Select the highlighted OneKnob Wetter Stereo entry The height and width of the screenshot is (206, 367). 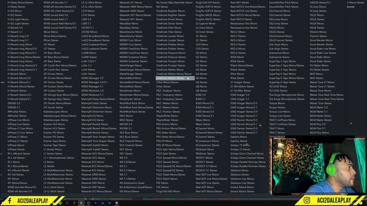pyautogui.click(x=175, y=78)
